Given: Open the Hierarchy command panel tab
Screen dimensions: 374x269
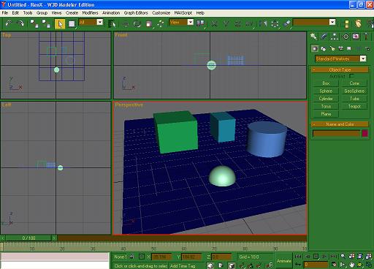Looking at the screenshot, I should pos(335,37).
